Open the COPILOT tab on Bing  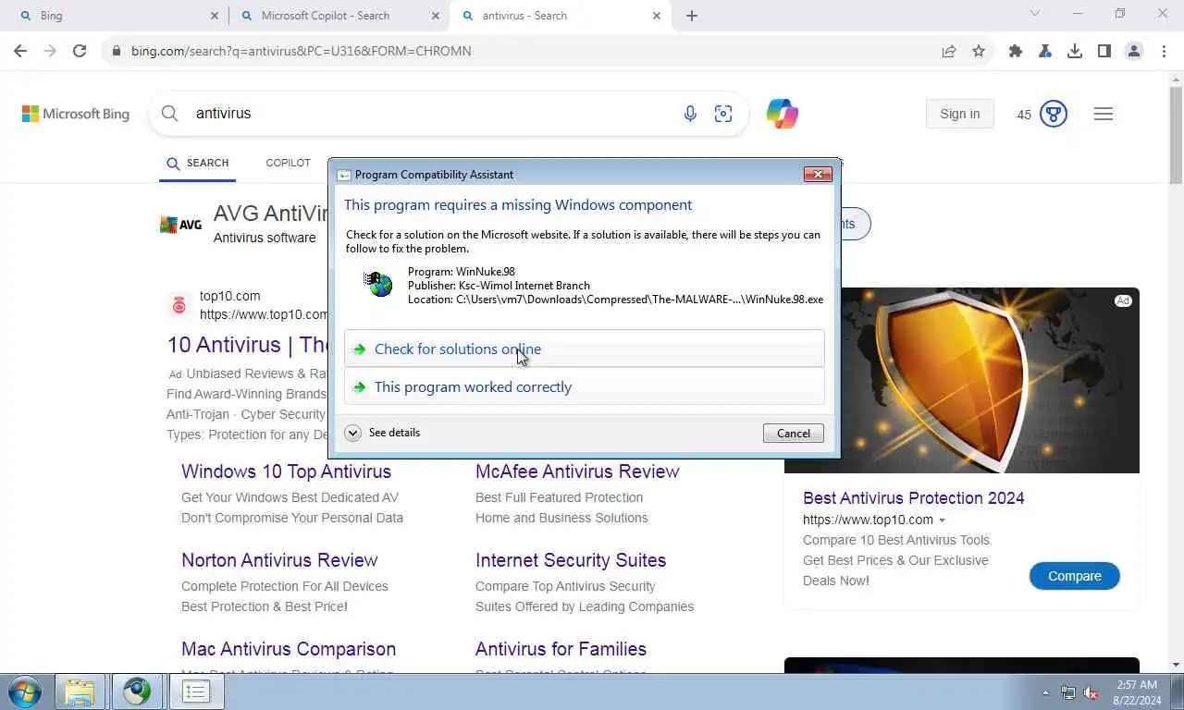click(288, 163)
